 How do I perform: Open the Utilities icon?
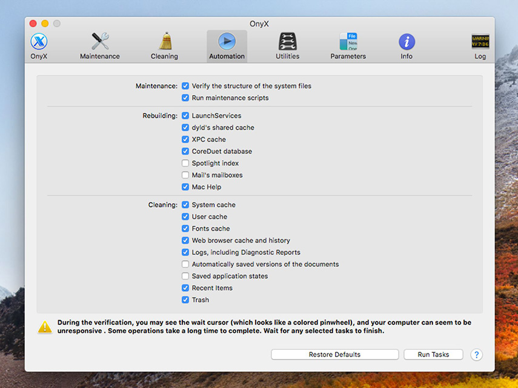coord(287,42)
